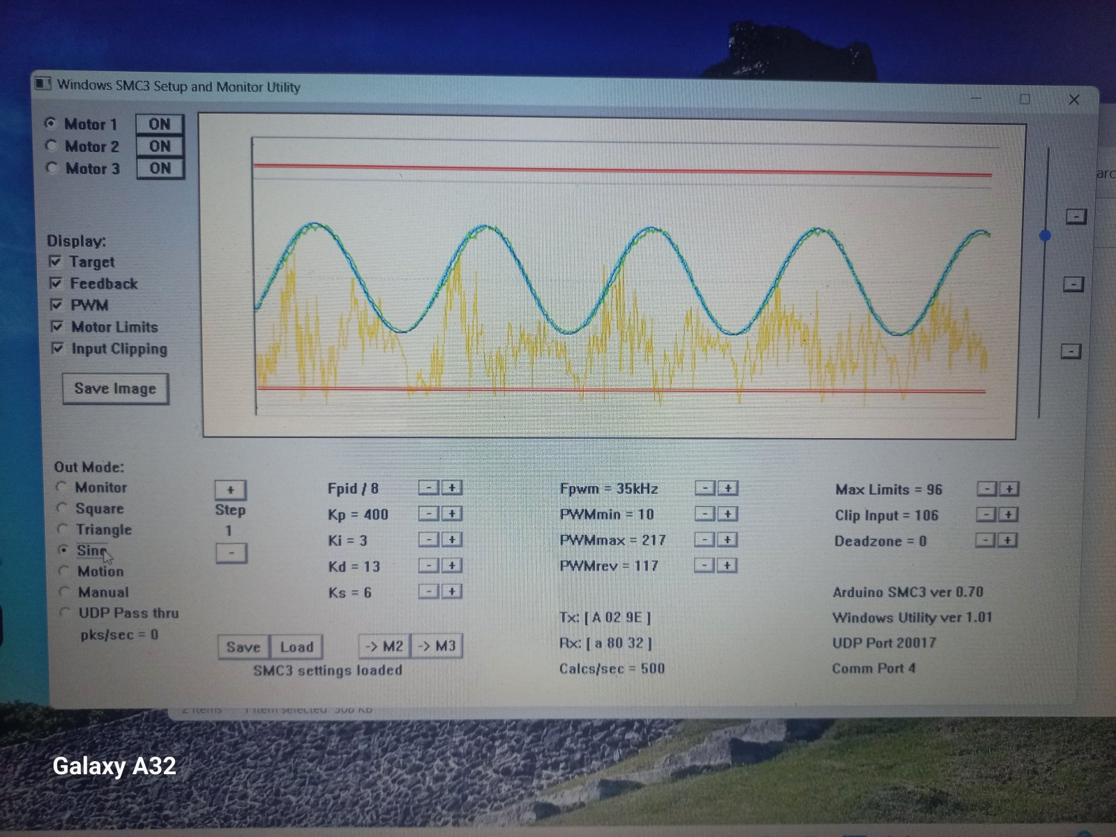Decrease Kp with minus button

tap(429, 513)
